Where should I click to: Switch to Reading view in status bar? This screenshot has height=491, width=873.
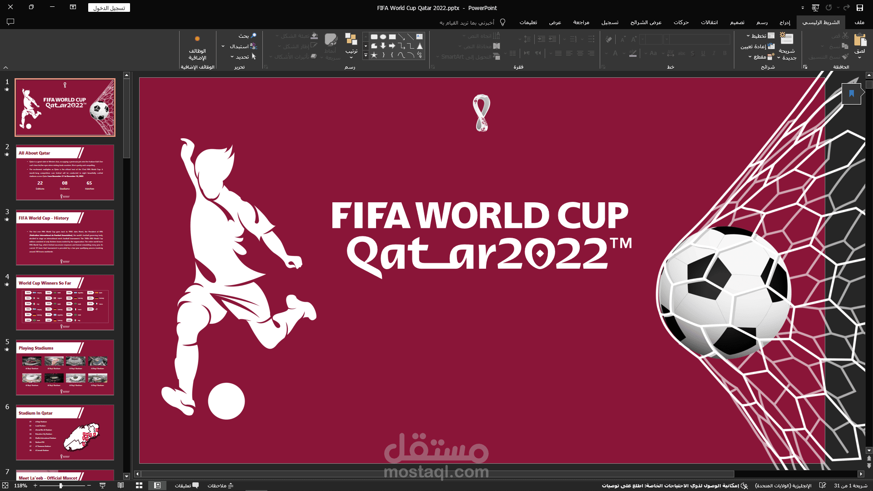coord(120,486)
